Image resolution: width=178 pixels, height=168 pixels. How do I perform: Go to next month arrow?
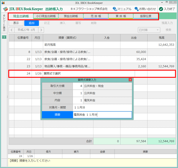(41, 30)
